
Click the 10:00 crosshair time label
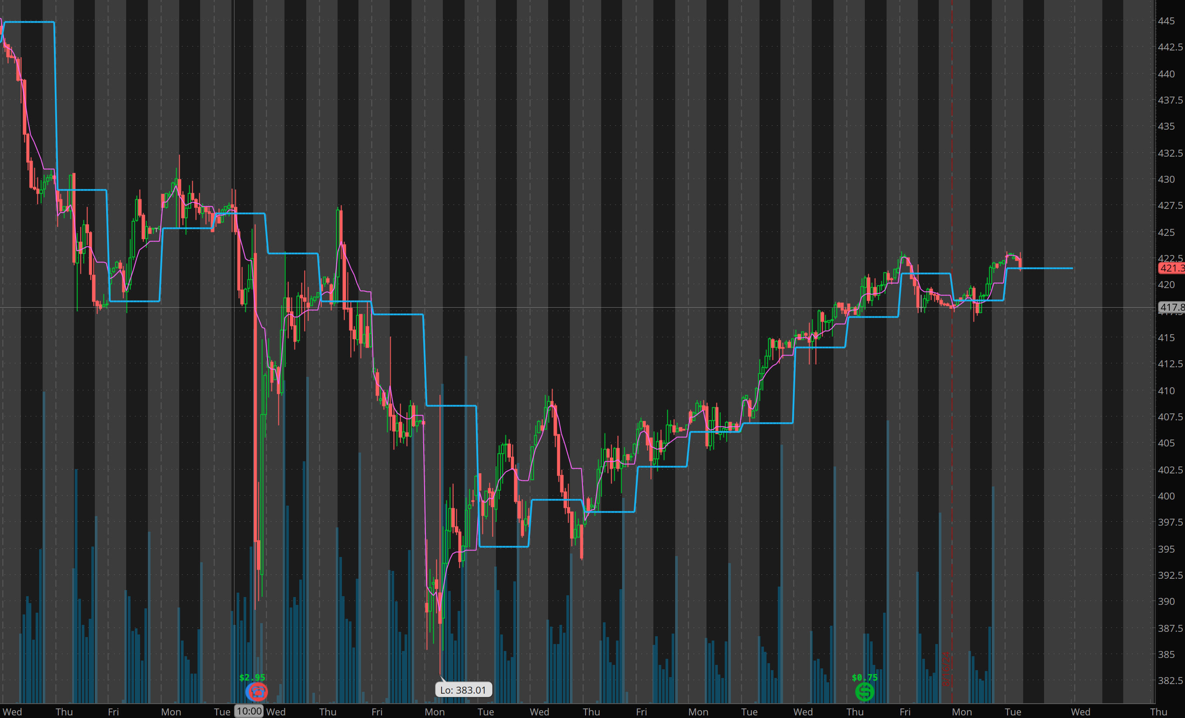[249, 711]
